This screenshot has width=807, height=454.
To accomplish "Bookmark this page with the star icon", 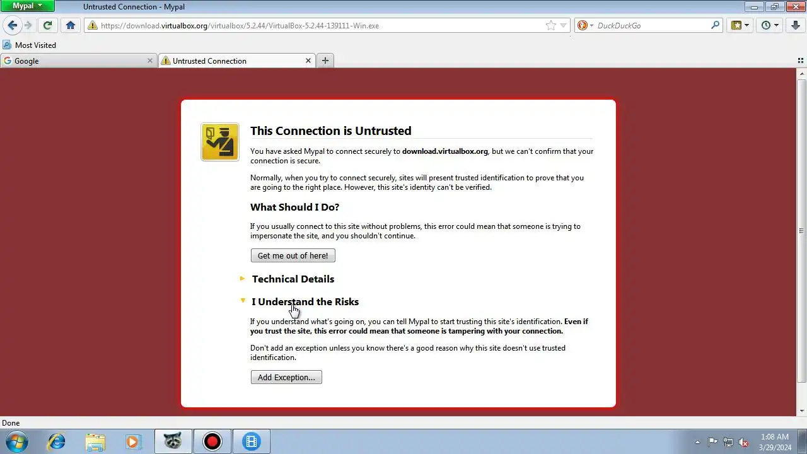I will click(x=551, y=25).
